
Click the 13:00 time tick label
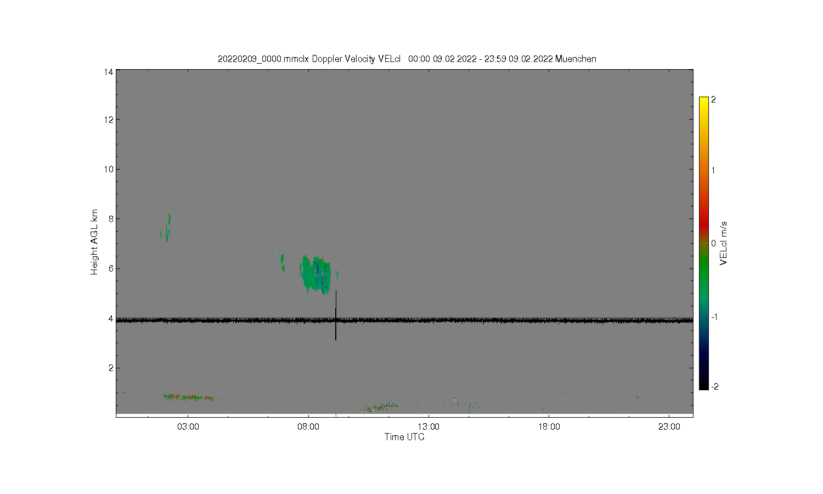[429, 427]
